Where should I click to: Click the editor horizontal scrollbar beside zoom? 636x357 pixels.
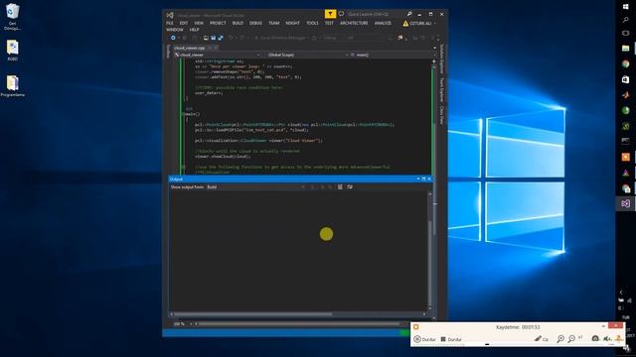click(300, 324)
